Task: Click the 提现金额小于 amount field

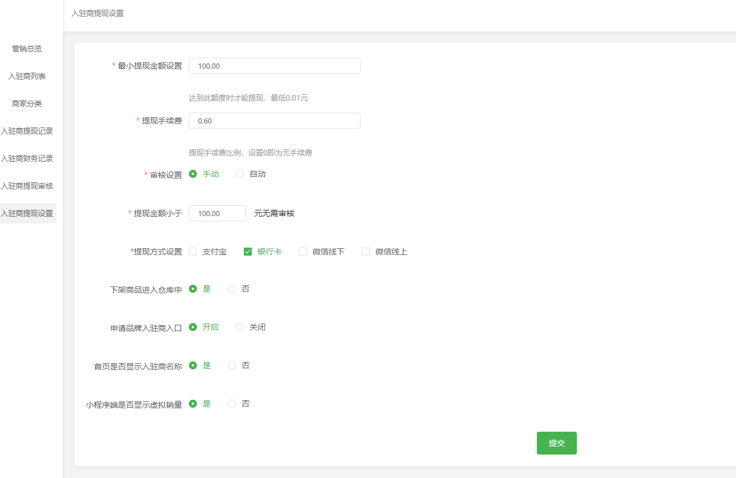Action: 217,213
